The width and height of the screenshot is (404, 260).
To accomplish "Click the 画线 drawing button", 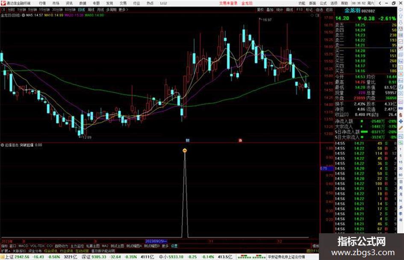I will pos(289,9).
